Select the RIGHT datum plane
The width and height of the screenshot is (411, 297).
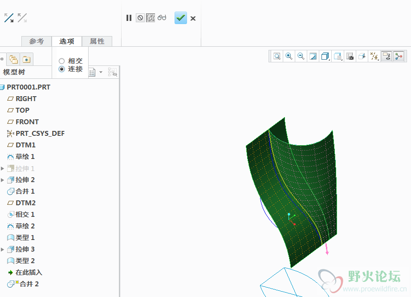point(26,98)
